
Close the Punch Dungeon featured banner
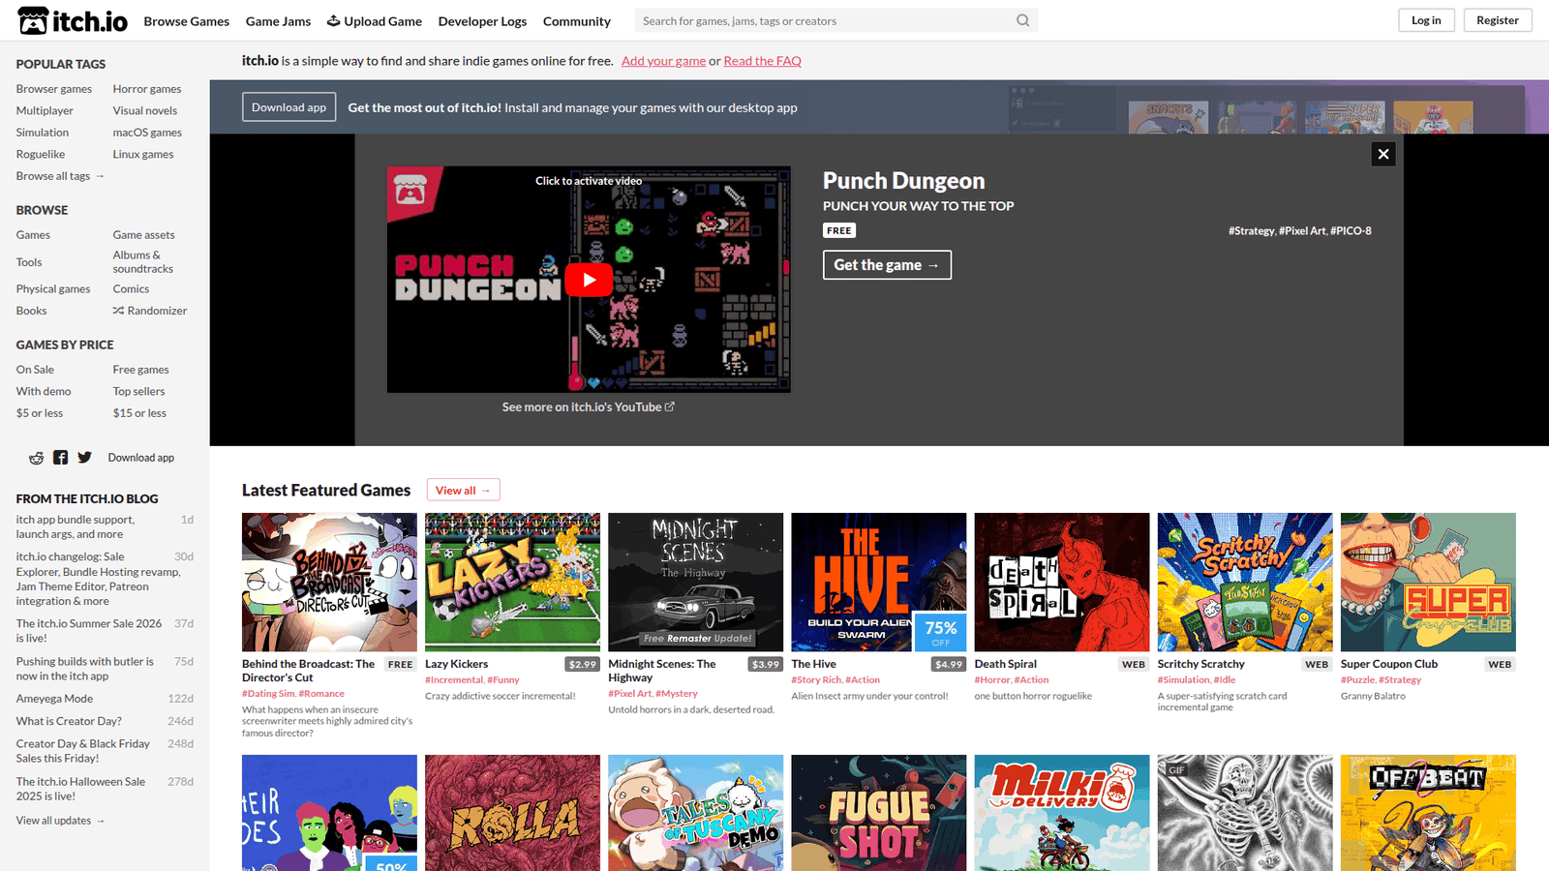tap(1383, 154)
